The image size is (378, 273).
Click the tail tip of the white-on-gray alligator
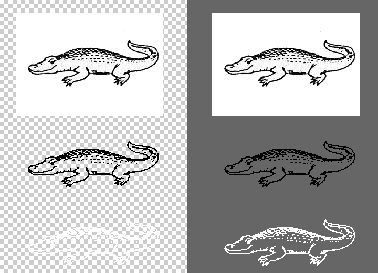coord(329,223)
